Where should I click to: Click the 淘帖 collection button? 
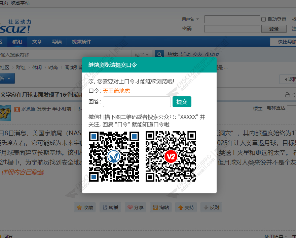(161, 207)
